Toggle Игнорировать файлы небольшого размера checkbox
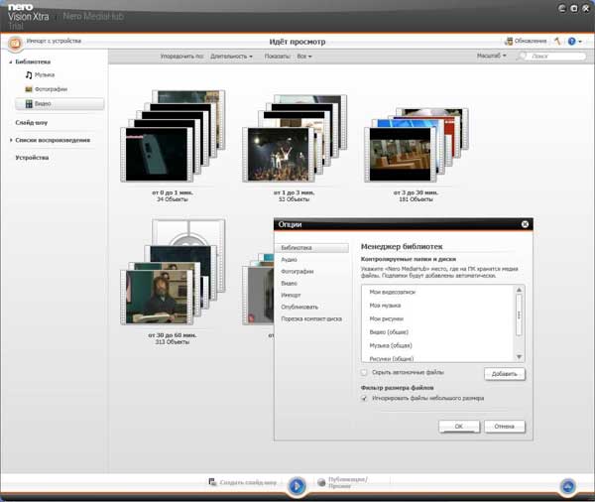595x502 pixels. (x=364, y=398)
